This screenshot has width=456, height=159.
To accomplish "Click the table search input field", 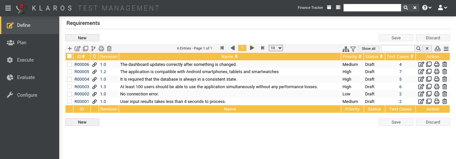I will (397, 49).
